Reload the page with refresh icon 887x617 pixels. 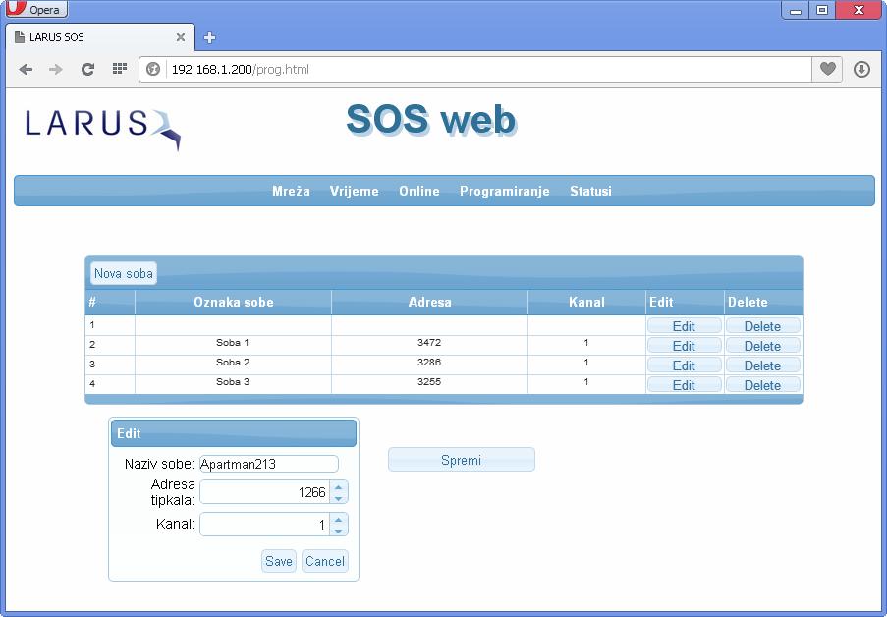[87, 69]
